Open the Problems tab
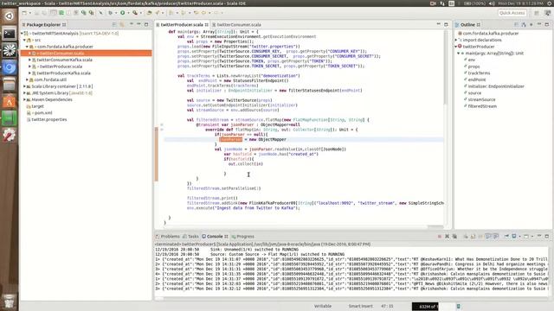The image size is (554, 311). click(167, 236)
